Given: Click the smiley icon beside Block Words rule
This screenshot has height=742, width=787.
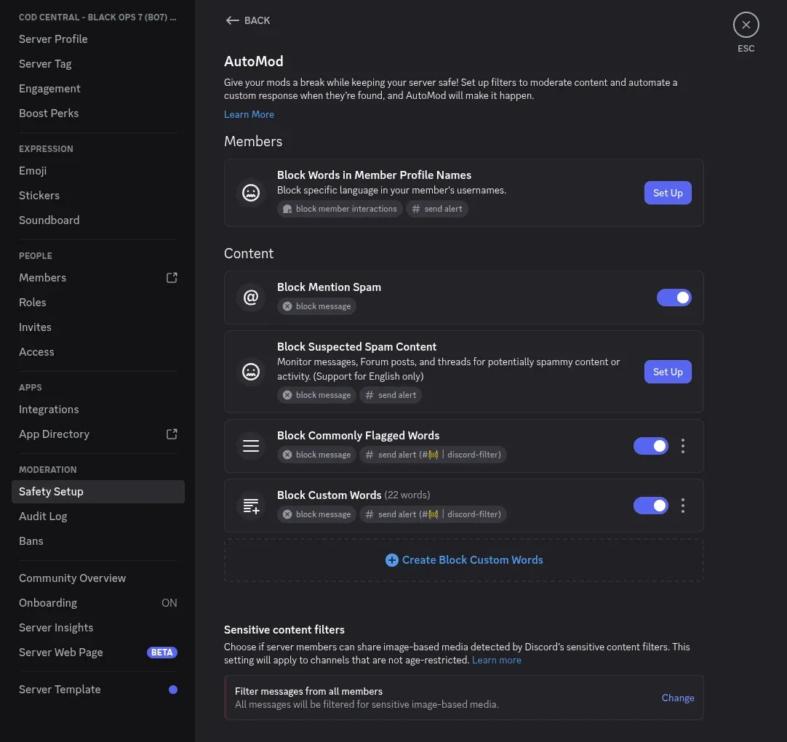Looking at the screenshot, I should click(x=250, y=193).
